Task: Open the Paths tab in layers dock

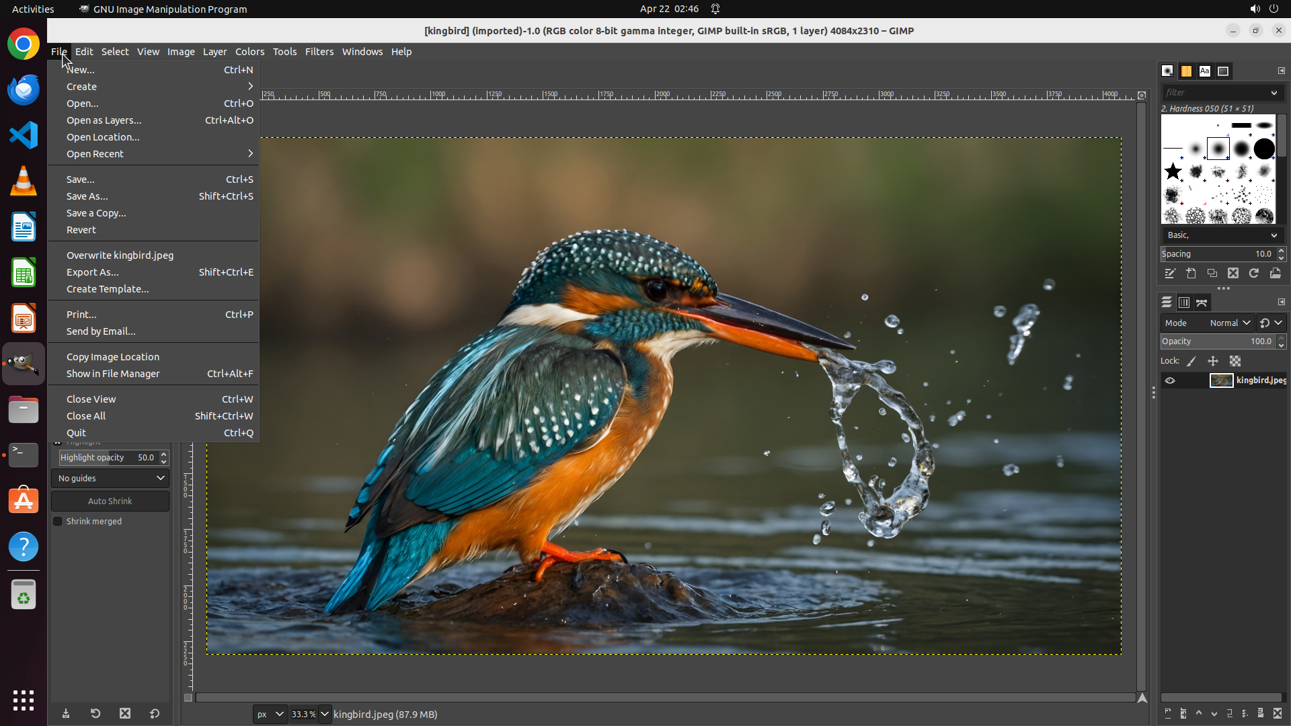Action: coord(1202,302)
